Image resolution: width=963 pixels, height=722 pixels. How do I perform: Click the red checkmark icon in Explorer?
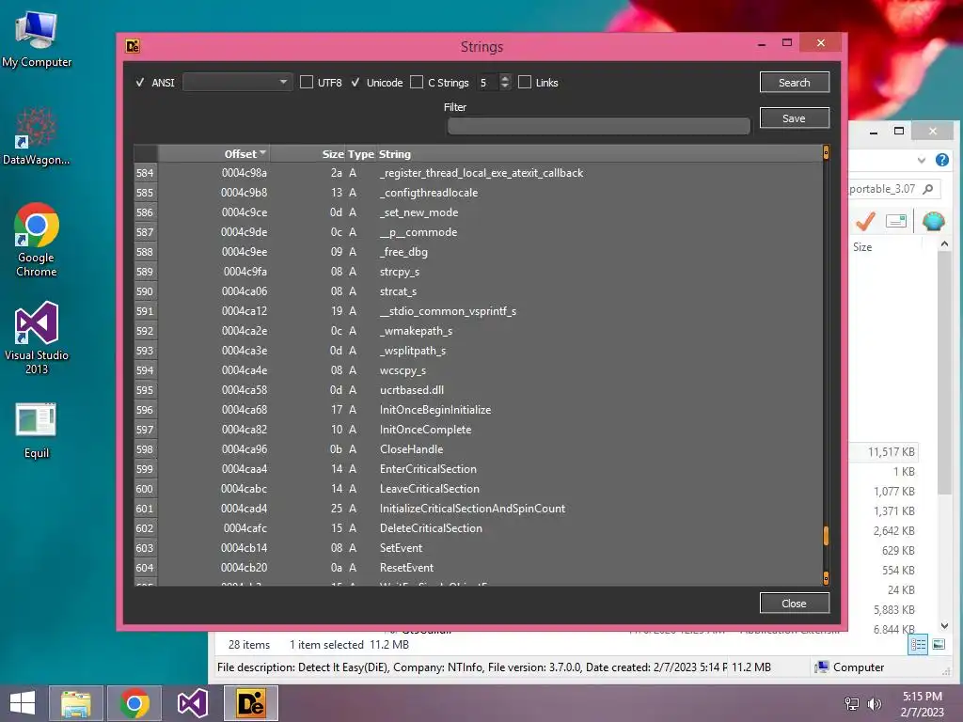865,221
